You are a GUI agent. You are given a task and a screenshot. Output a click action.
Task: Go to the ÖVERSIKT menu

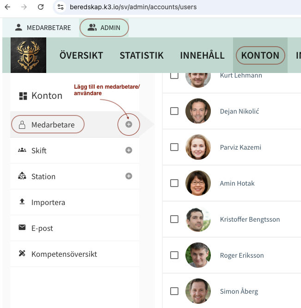81,56
